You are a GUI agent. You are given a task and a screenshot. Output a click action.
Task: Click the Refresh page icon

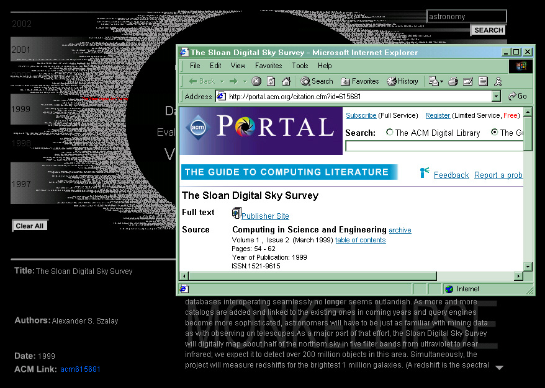pos(271,81)
